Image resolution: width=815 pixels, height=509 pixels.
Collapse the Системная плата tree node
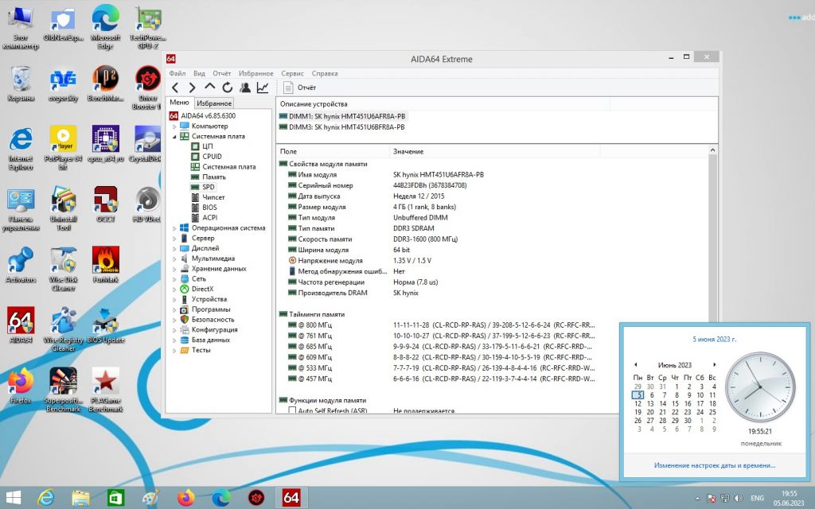pos(174,137)
